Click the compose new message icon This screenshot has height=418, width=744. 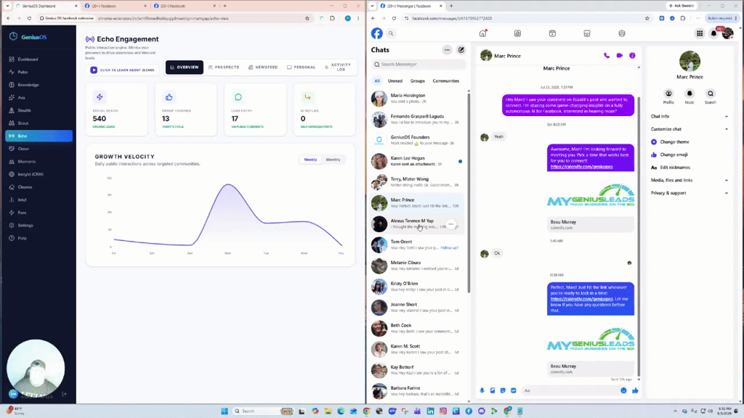coord(461,50)
